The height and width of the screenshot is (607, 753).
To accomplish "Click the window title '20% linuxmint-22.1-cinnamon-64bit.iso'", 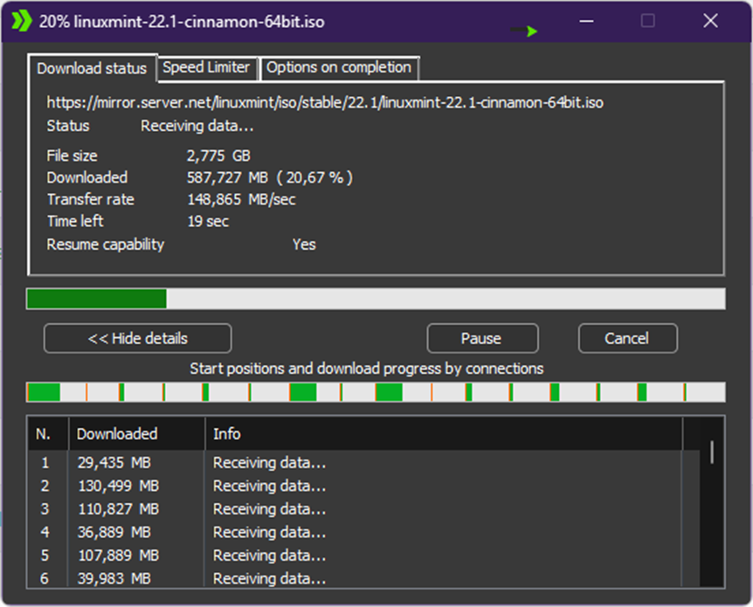I will (182, 22).
